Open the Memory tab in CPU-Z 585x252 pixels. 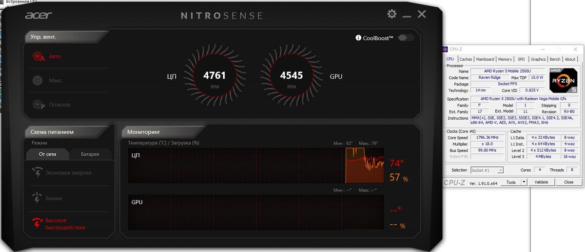[x=505, y=59]
